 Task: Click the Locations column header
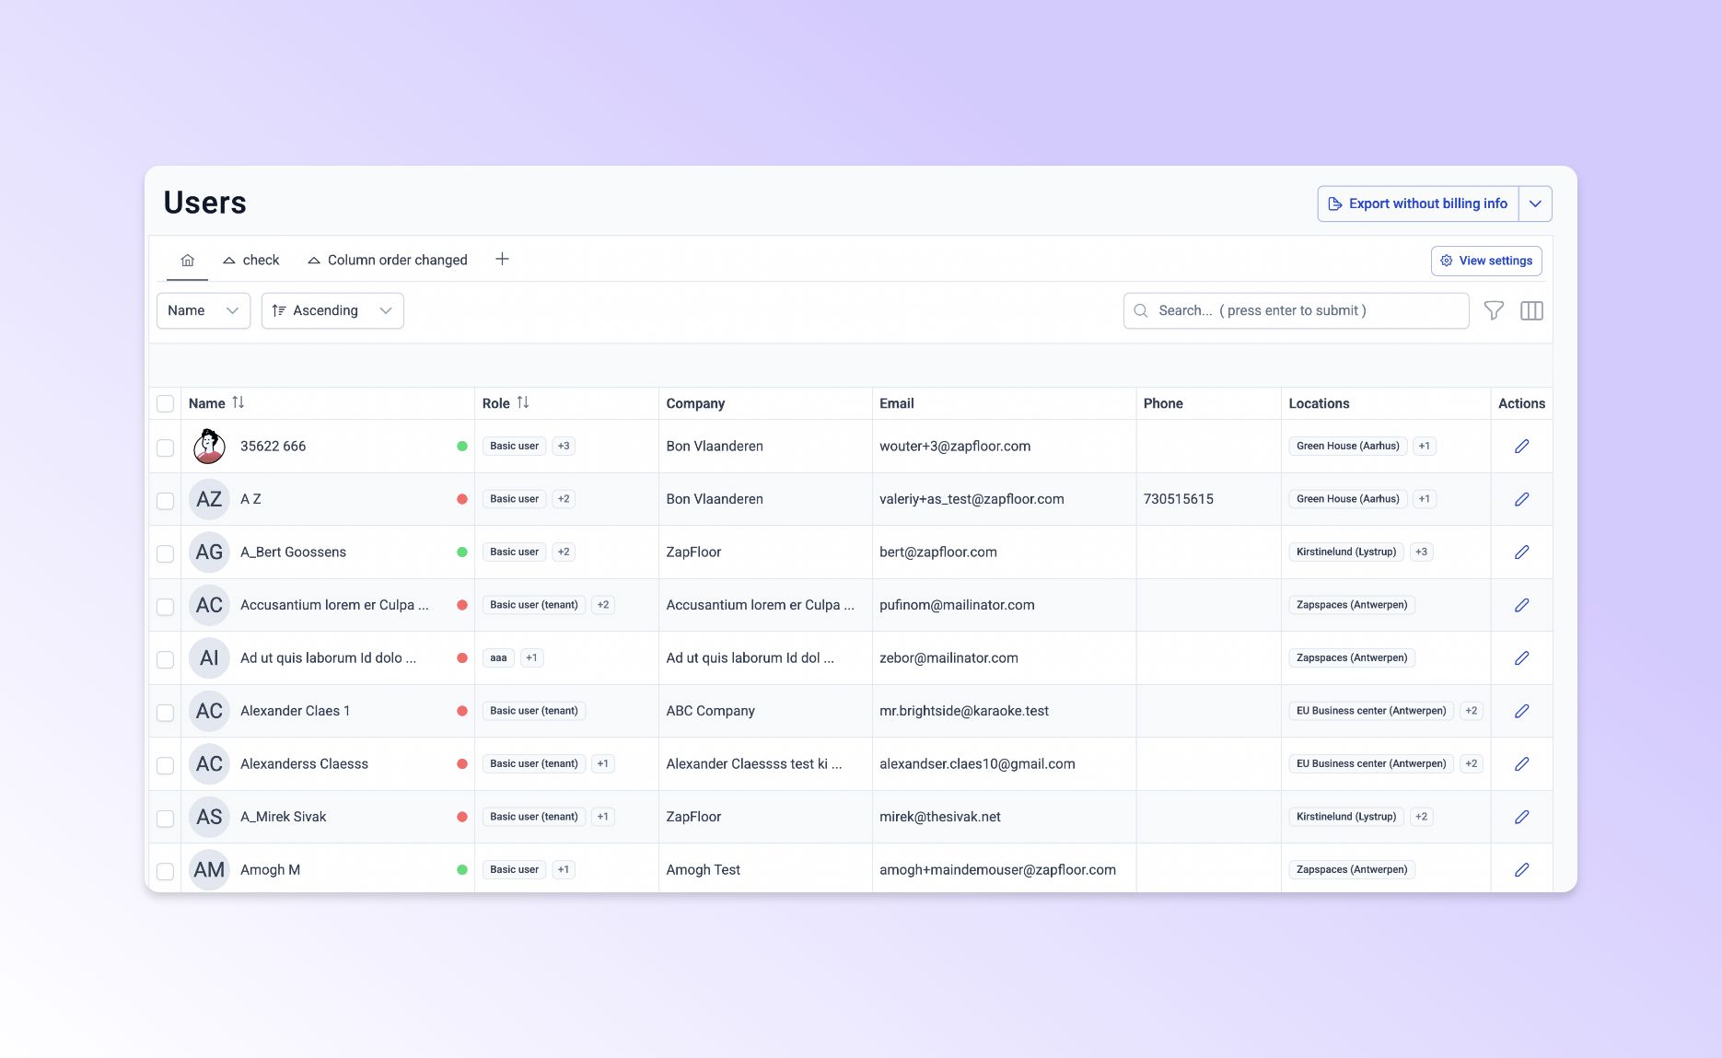pyautogui.click(x=1319, y=403)
